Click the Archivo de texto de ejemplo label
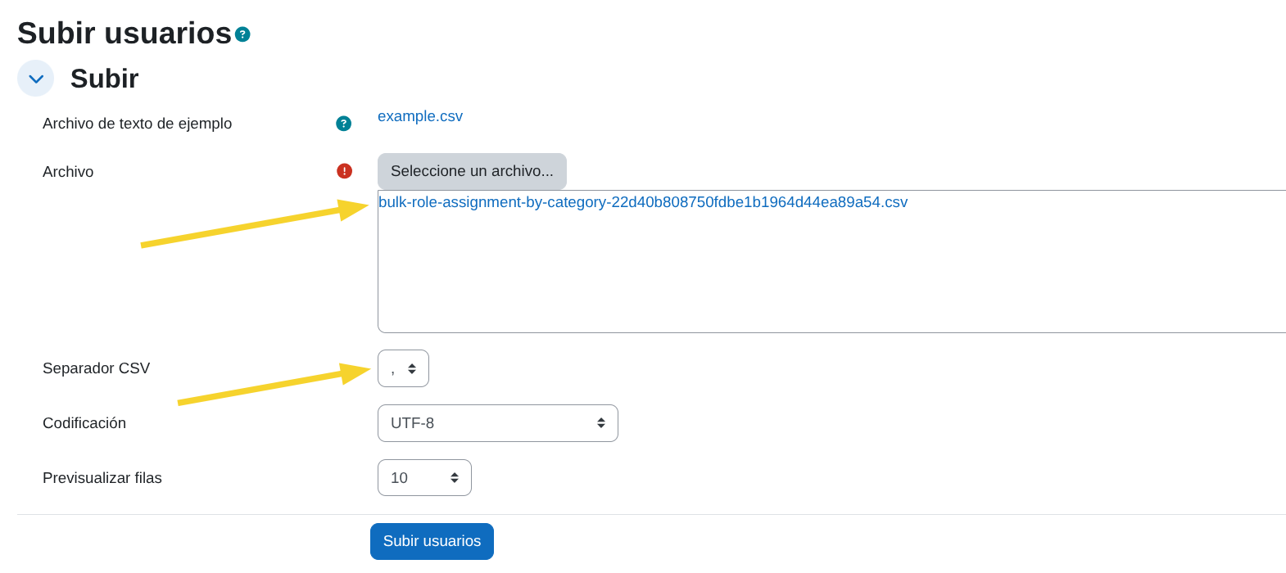The height and width of the screenshot is (573, 1286). [137, 124]
